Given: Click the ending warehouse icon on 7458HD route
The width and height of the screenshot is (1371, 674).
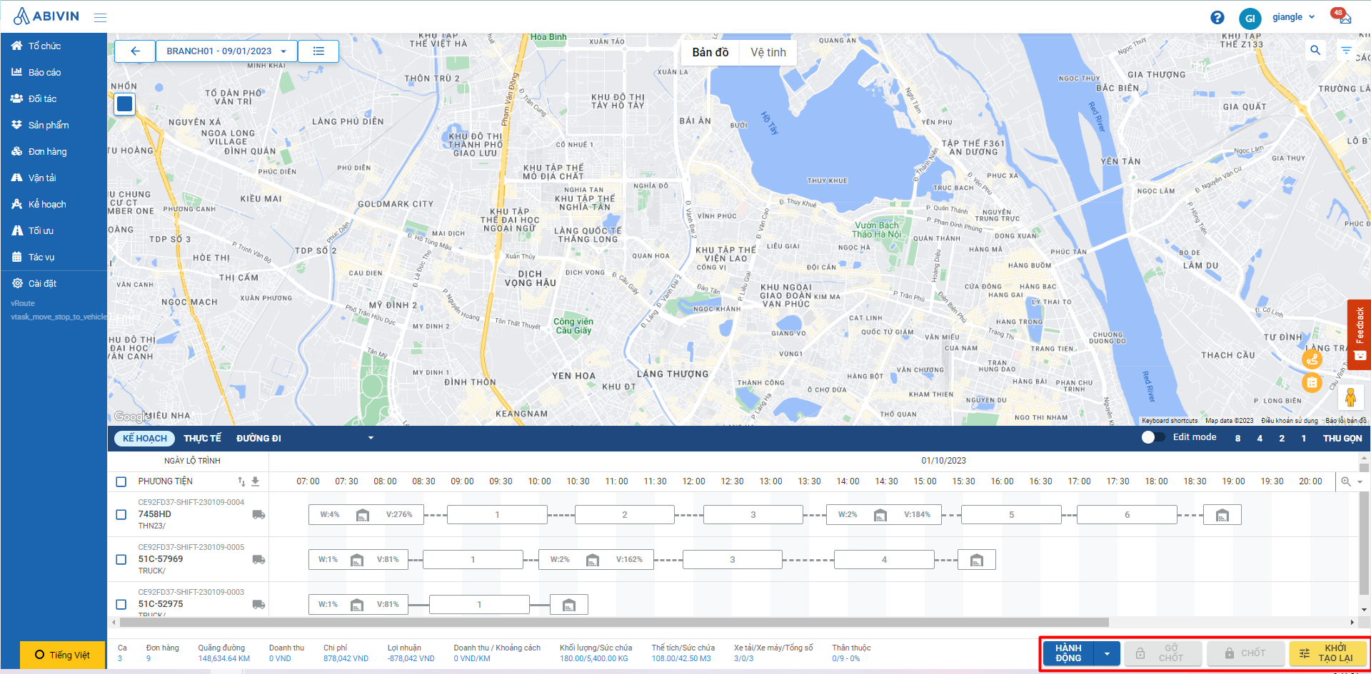Looking at the screenshot, I should (1222, 514).
